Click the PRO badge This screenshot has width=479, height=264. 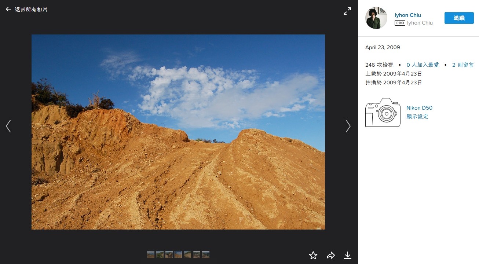(x=400, y=23)
